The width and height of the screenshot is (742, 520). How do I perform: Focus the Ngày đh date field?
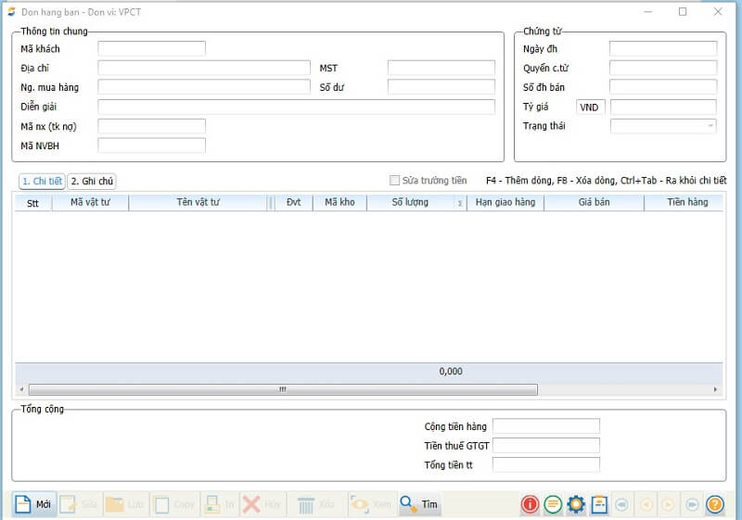(x=663, y=48)
